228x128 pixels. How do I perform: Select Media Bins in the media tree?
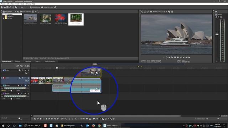[10, 16]
